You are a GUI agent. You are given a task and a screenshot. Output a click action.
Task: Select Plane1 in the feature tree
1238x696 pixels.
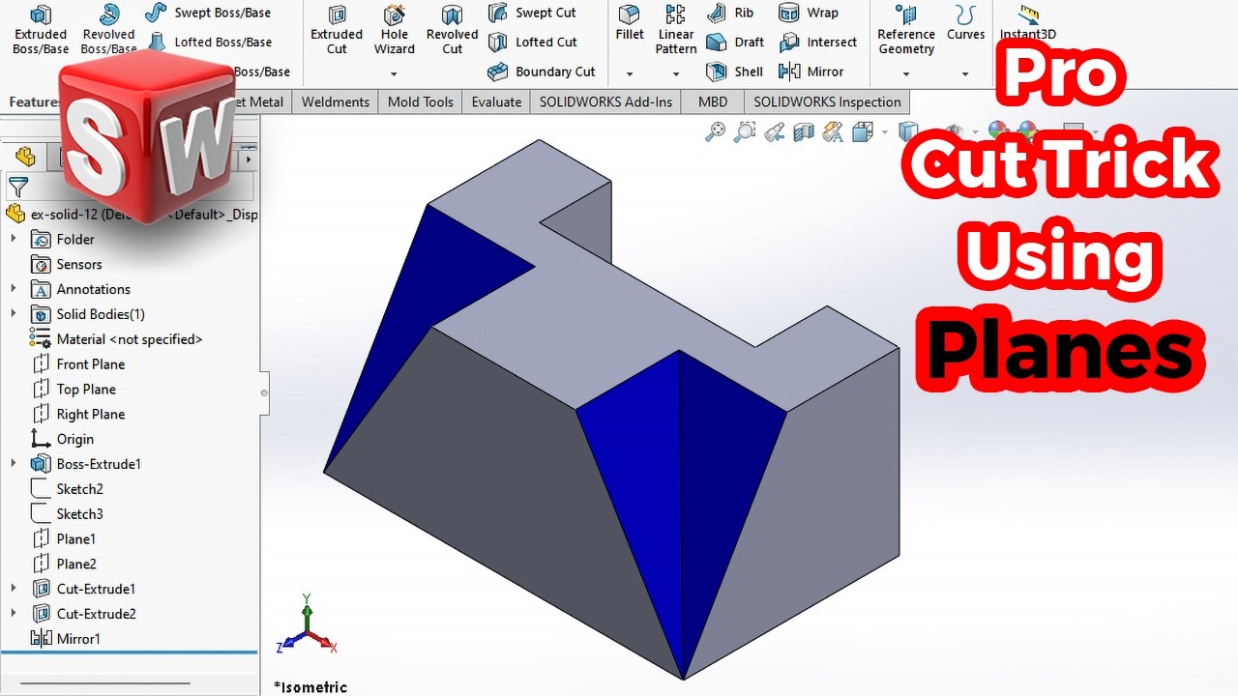pyautogui.click(x=64, y=538)
